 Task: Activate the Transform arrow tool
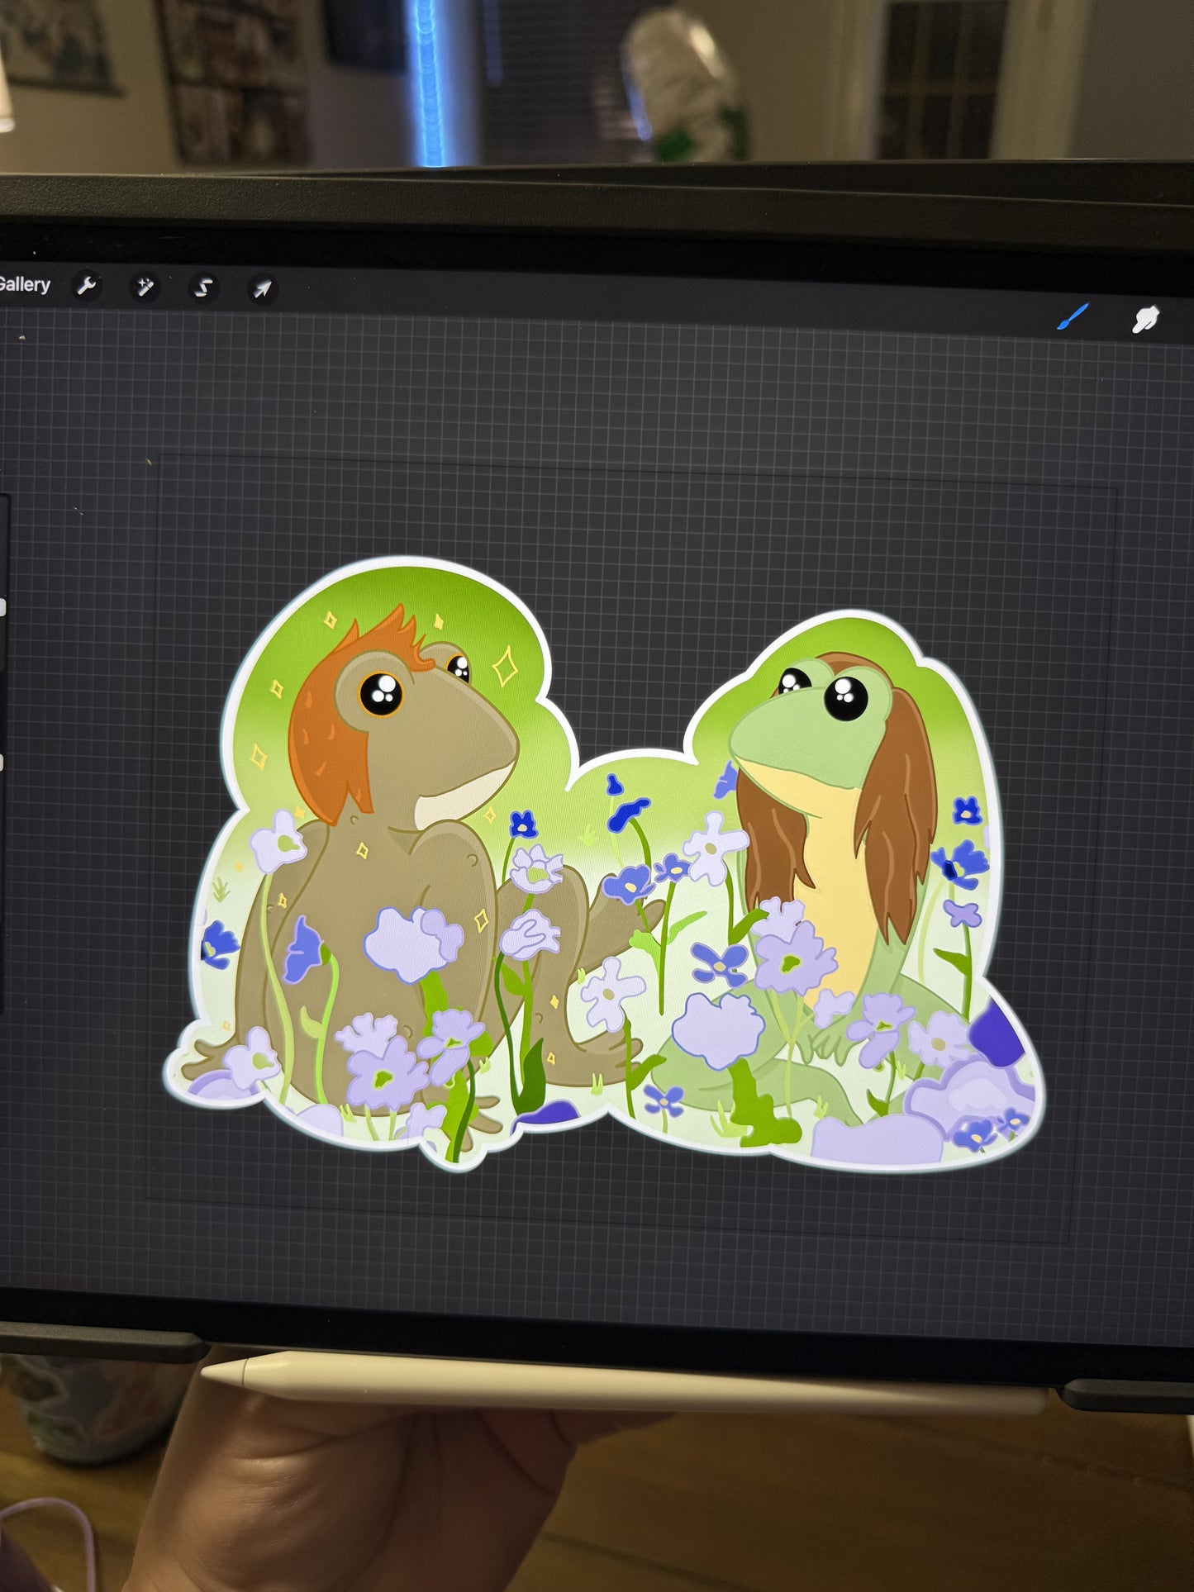(x=262, y=289)
